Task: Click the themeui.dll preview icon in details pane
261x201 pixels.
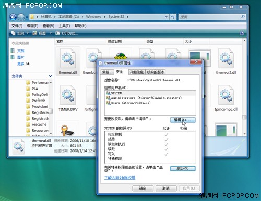Action: (x=19, y=146)
